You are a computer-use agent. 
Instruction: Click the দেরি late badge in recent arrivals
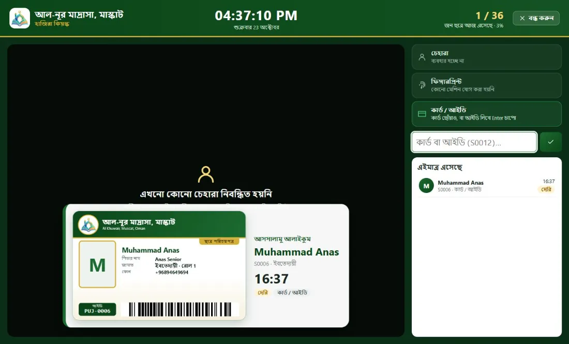pos(546,189)
